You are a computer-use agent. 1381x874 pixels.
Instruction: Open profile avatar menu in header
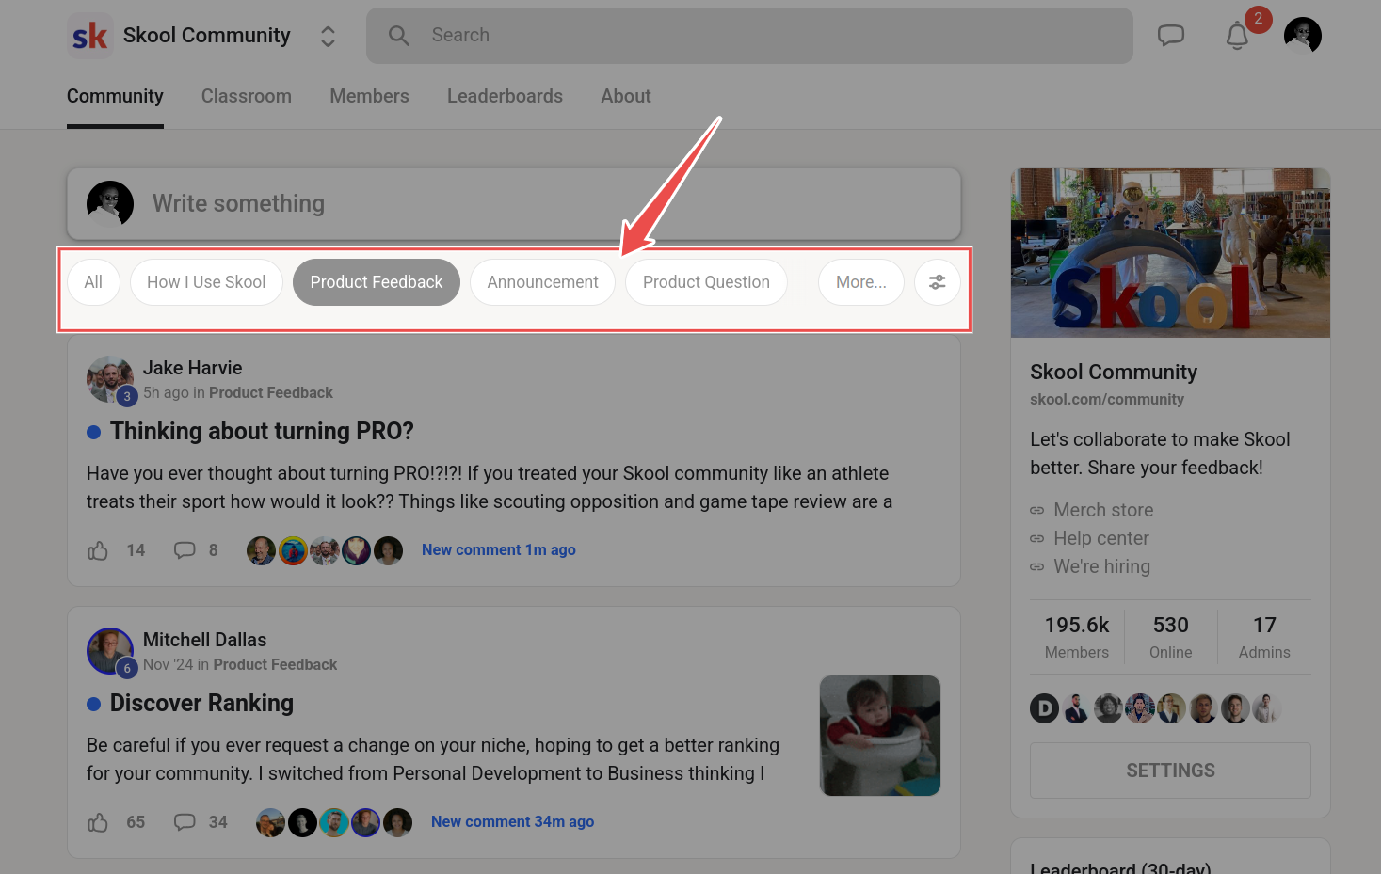tap(1303, 36)
